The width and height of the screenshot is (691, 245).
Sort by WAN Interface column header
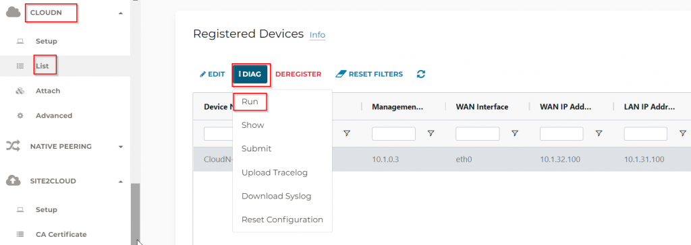(x=482, y=107)
